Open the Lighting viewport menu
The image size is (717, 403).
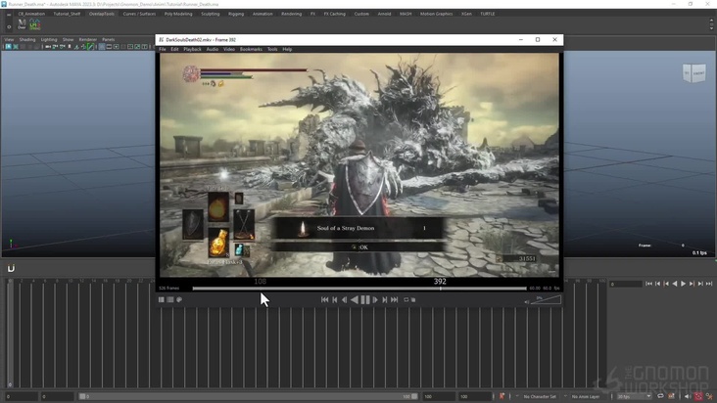pyautogui.click(x=49, y=39)
